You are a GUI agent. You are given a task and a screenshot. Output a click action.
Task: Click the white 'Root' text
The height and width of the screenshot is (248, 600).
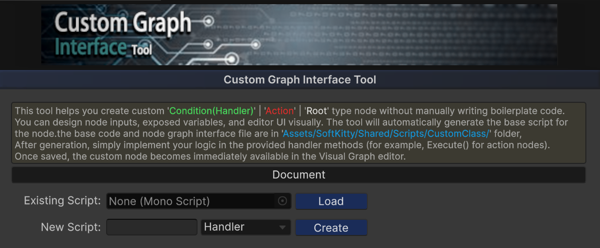316,111
